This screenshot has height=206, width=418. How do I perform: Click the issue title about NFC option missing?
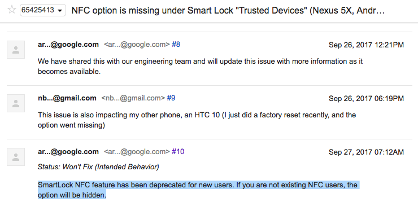228,10
